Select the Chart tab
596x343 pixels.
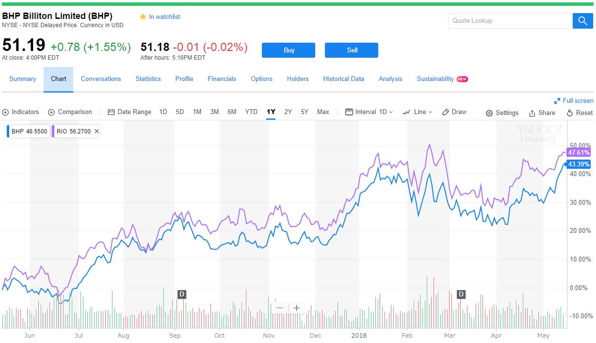[x=58, y=79]
